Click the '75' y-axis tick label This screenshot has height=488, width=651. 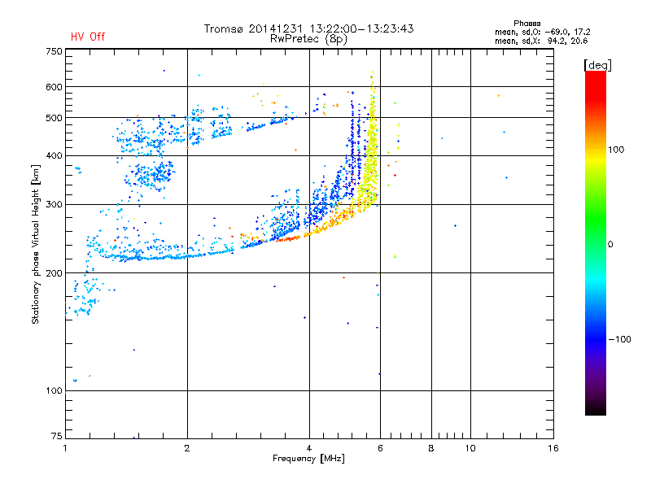(57, 436)
